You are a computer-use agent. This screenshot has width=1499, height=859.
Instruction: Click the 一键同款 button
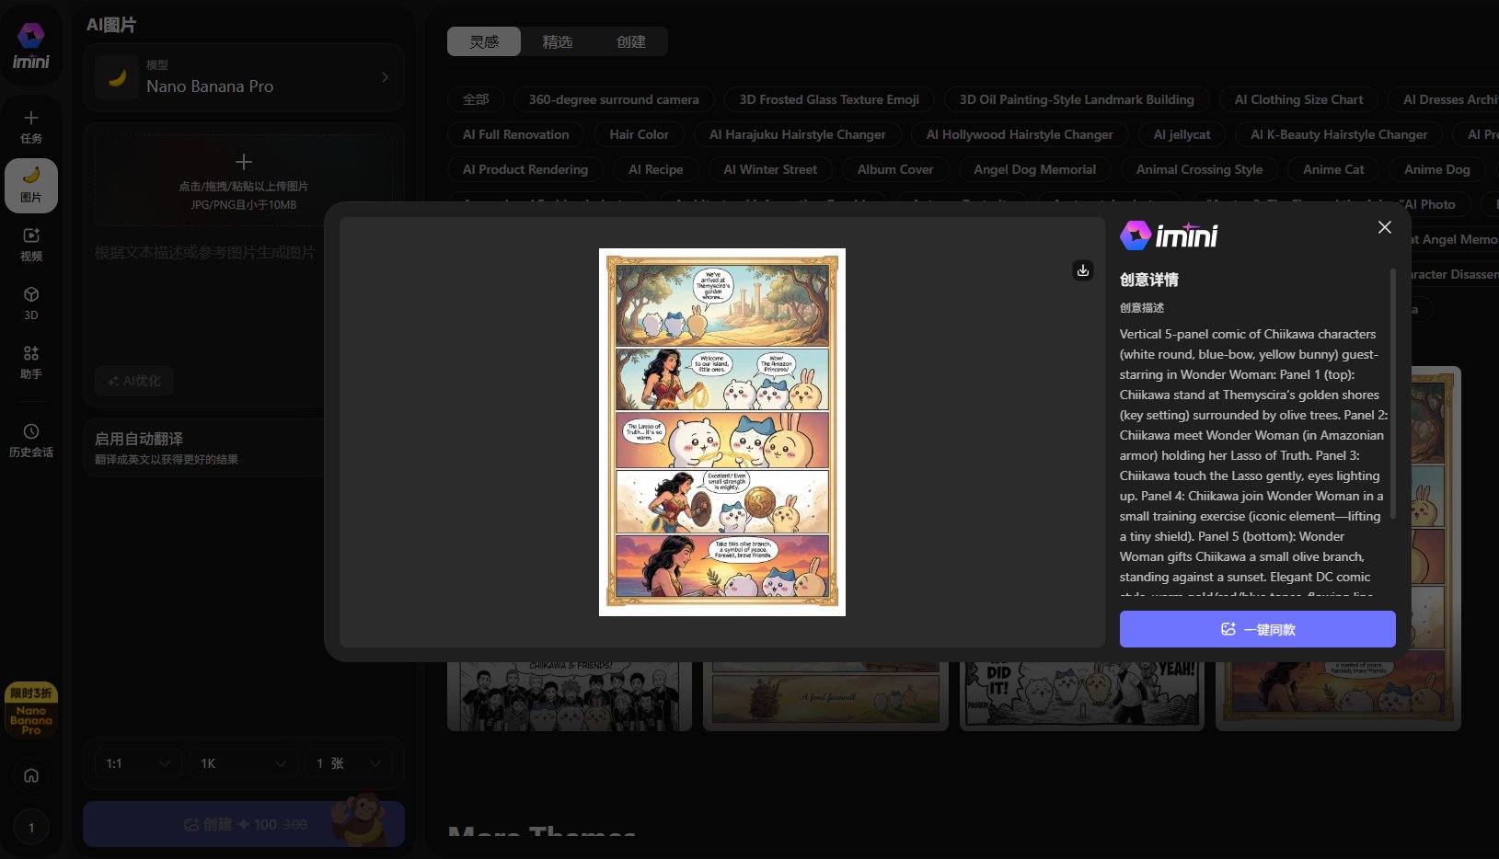[1257, 629]
